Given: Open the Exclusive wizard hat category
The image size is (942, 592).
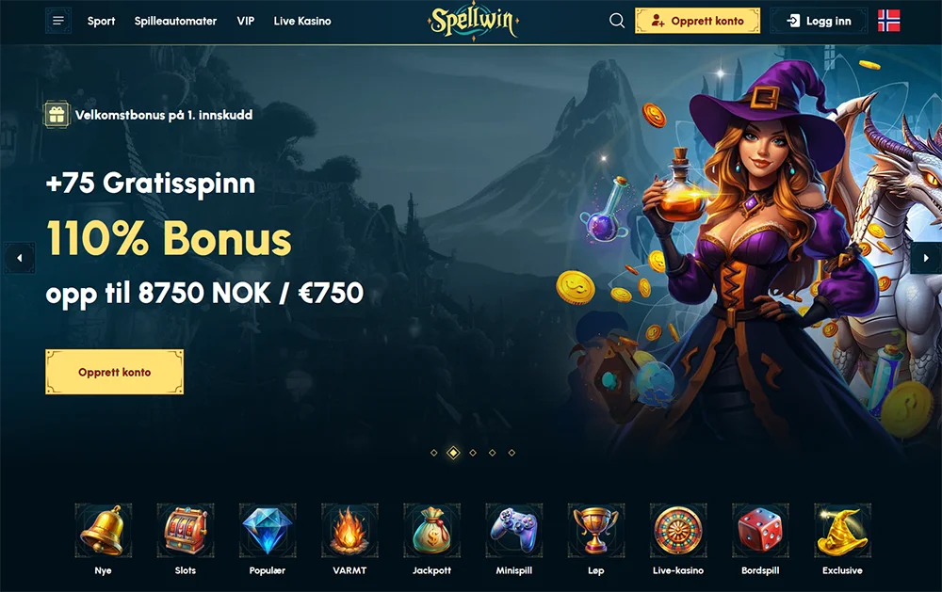Looking at the screenshot, I should (x=842, y=531).
